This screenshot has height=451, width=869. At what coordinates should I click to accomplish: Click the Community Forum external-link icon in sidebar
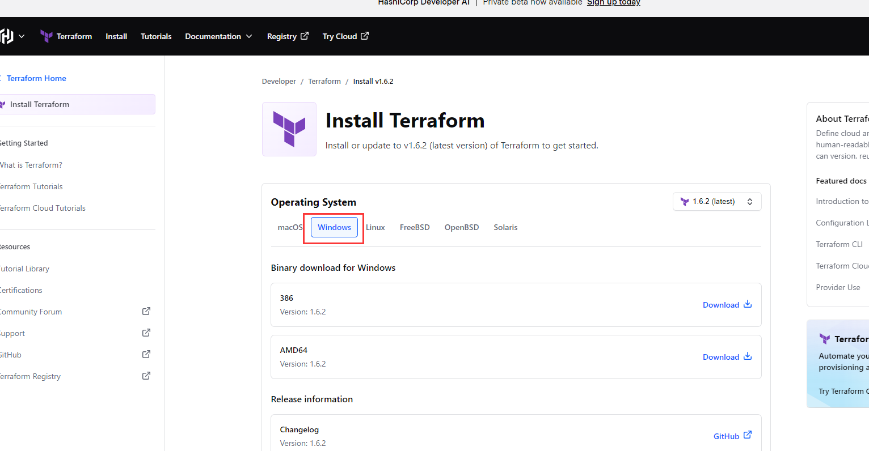[x=146, y=310]
